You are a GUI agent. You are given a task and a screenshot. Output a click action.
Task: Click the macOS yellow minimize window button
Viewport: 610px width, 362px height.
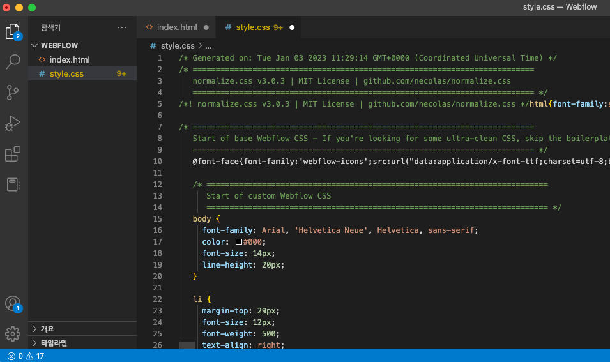point(19,8)
